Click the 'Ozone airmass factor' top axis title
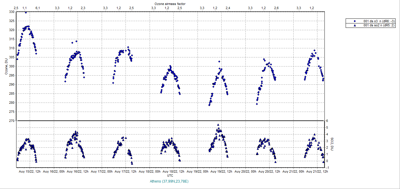Screen dimensions: 400x189 (x=170, y=3)
